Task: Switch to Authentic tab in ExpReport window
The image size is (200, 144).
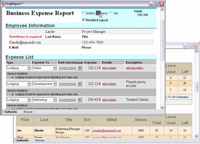Action: point(11,112)
